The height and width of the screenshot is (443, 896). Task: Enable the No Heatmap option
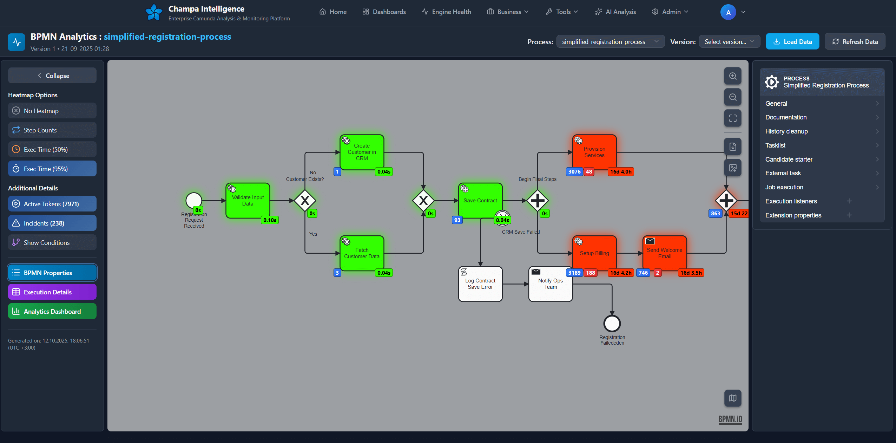point(52,111)
